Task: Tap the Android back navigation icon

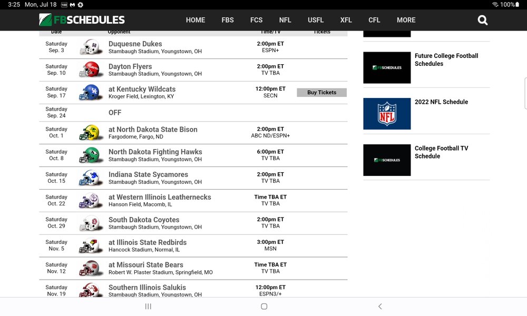Action: [380, 307]
